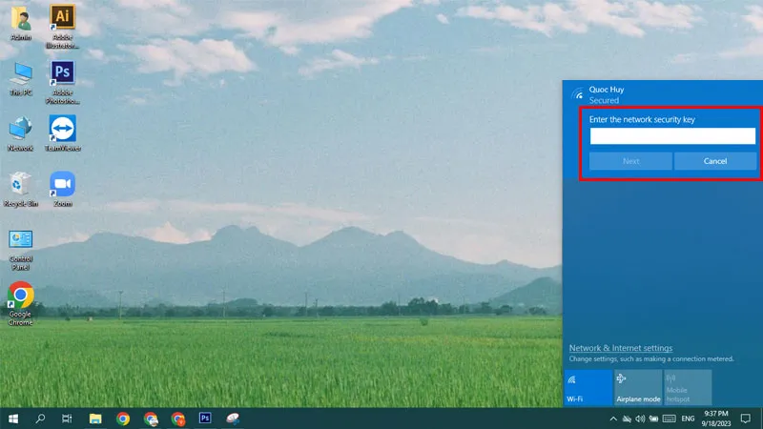Click Photoshop icon in taskbar
This screenshot has width=763, height=429.
point(205,419)
